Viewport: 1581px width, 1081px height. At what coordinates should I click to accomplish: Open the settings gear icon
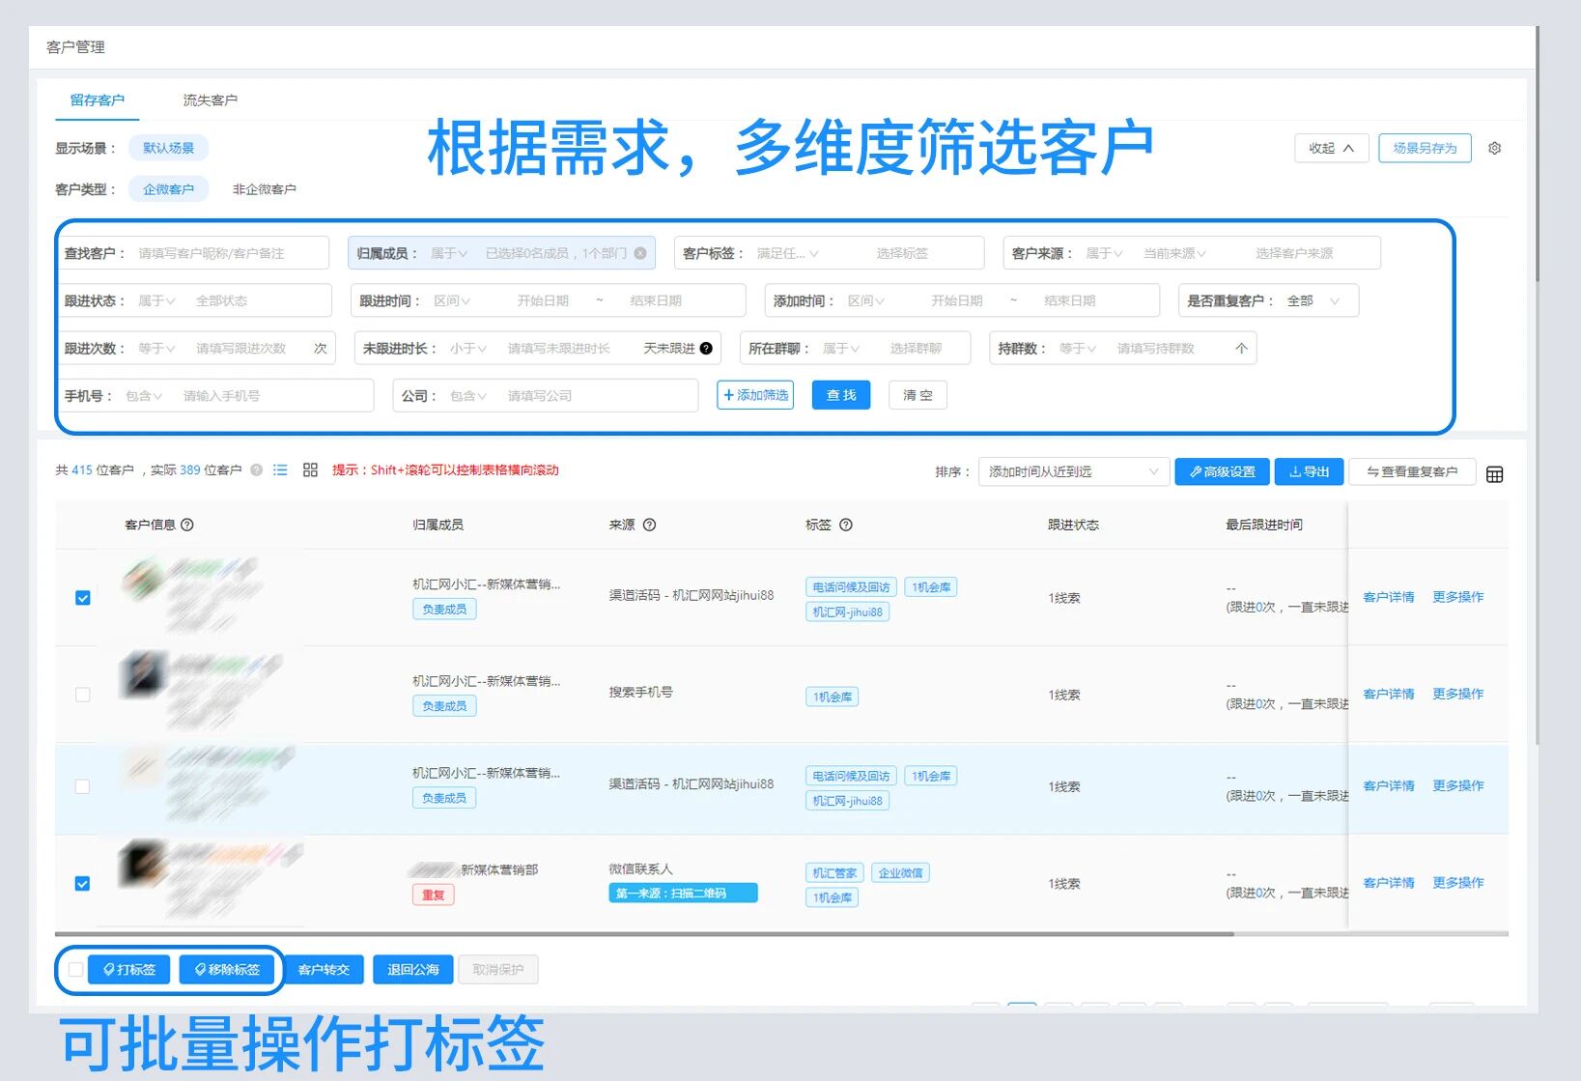pyautogui.click(x=1494, y=149)
